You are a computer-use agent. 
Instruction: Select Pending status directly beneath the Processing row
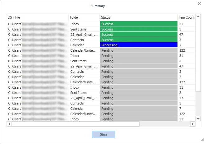click(x=139, y=50)
